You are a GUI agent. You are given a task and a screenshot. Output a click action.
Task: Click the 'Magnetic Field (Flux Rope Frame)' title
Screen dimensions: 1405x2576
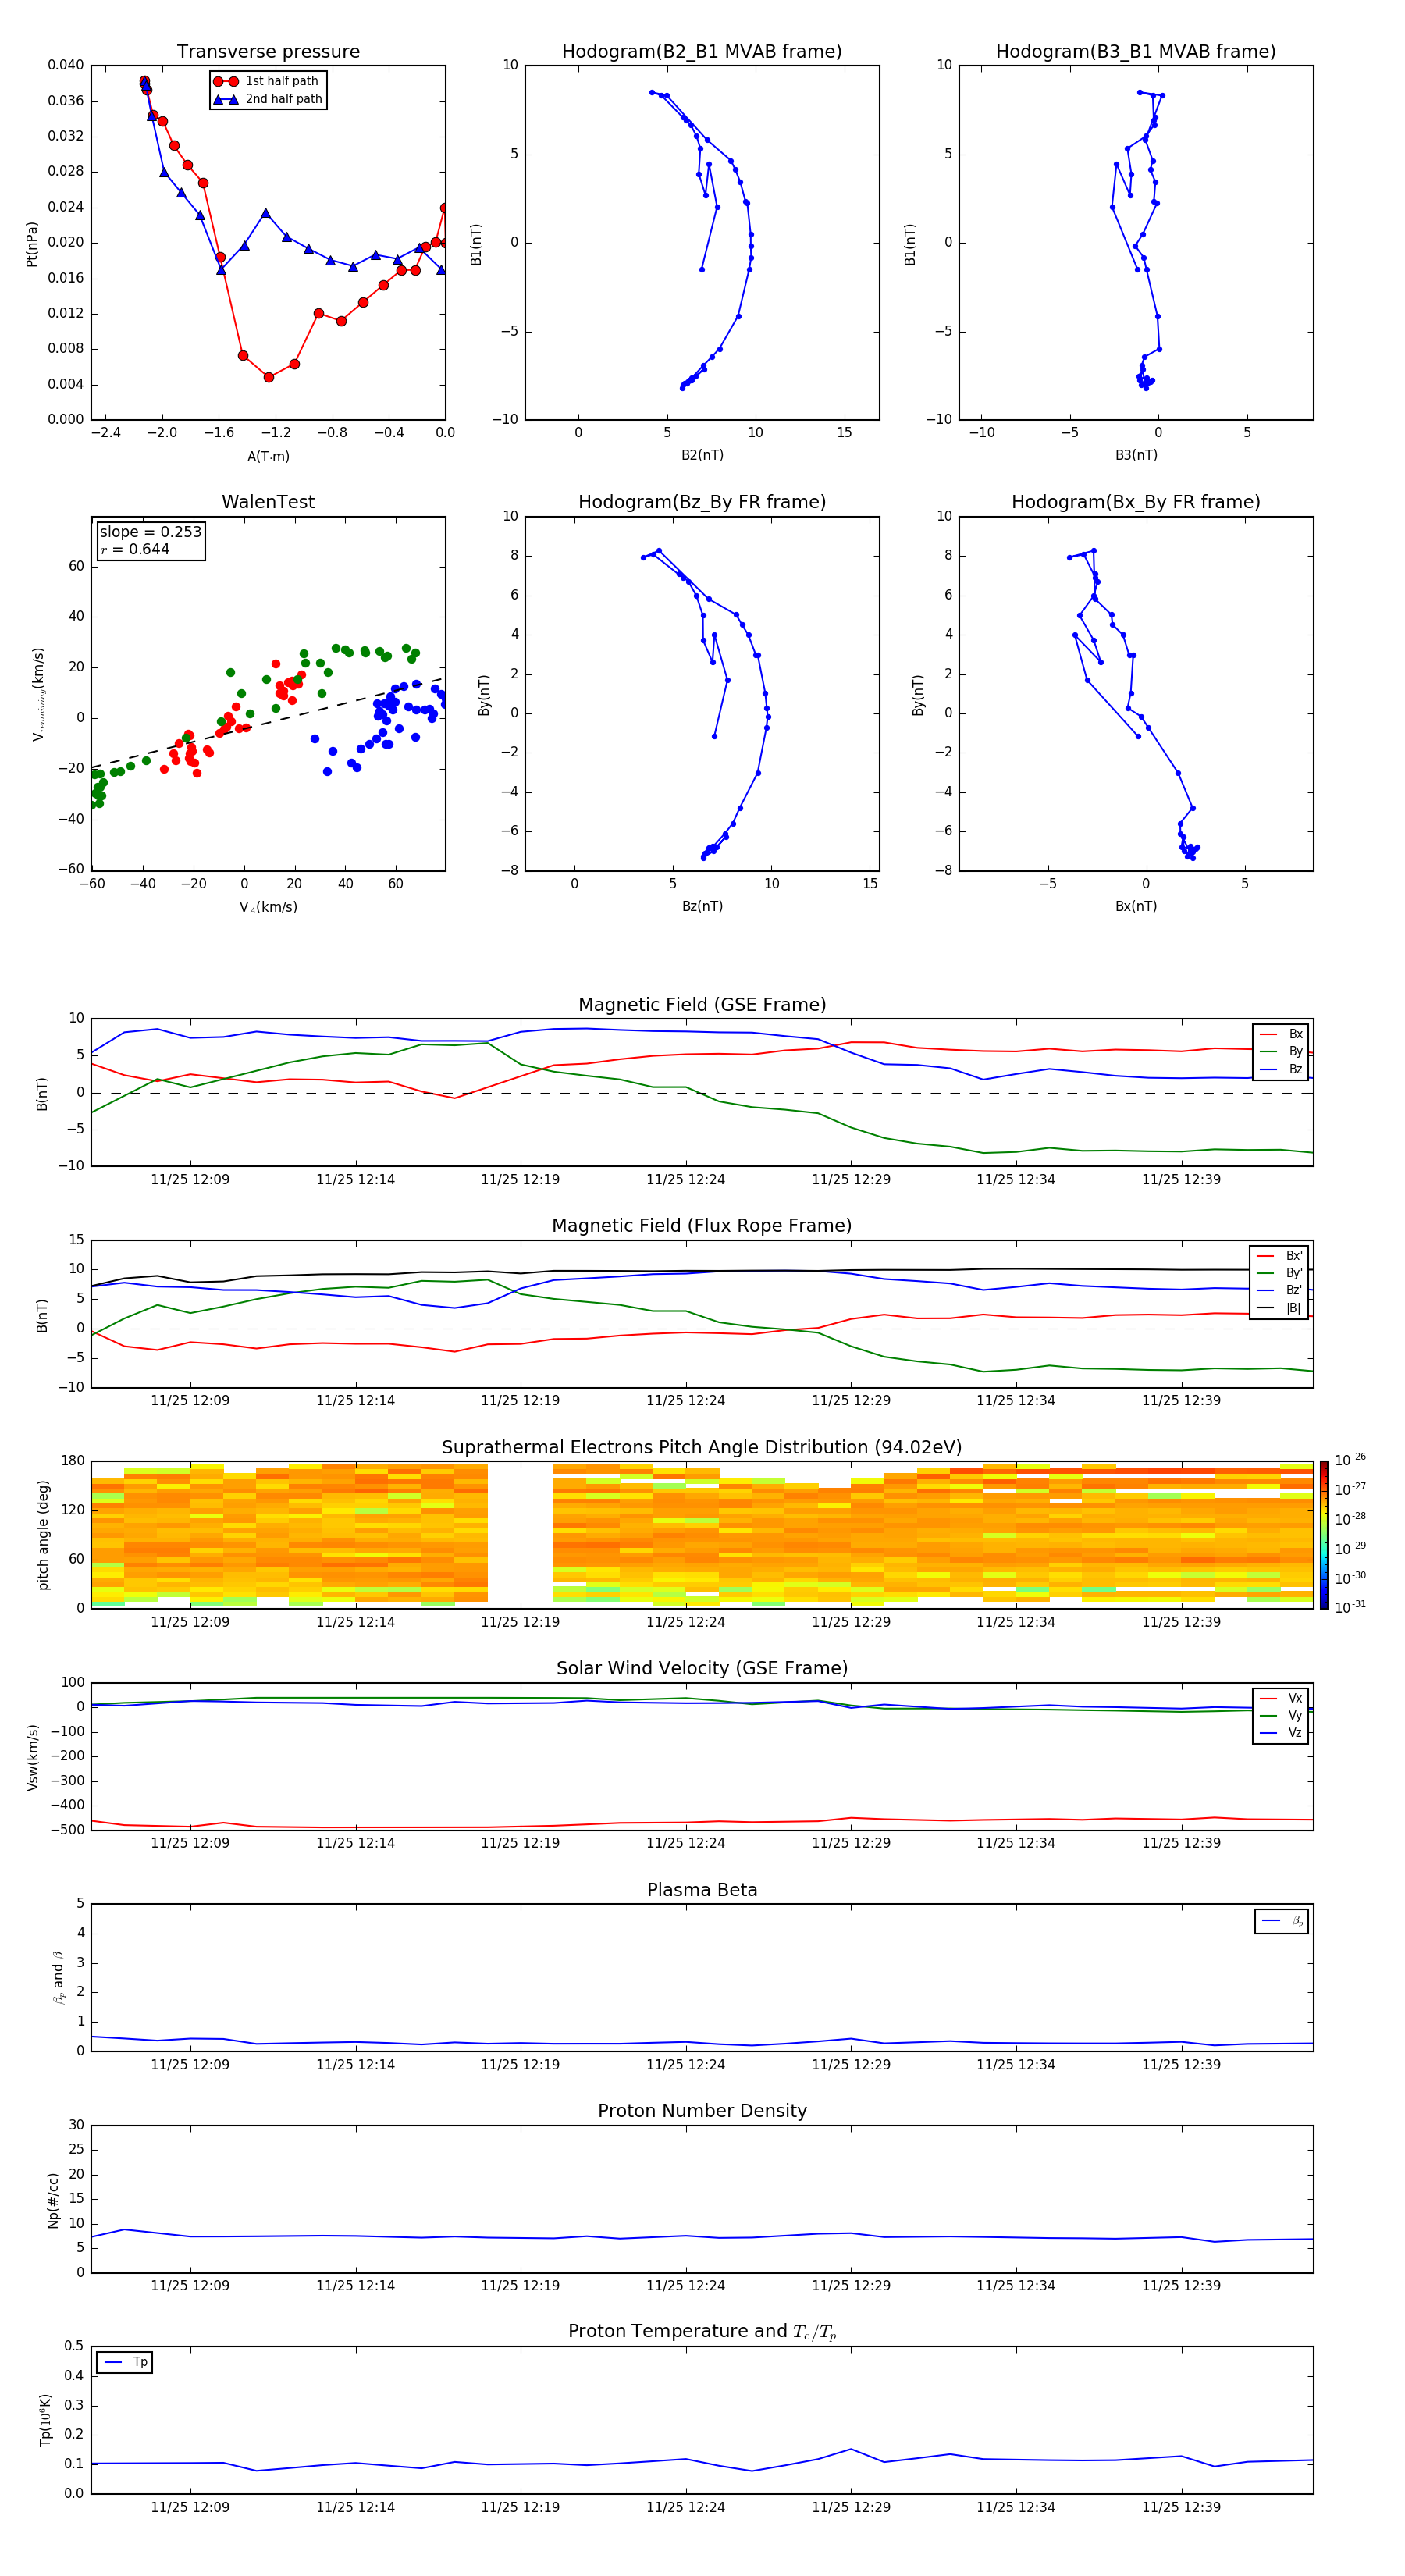(702, 1226)
